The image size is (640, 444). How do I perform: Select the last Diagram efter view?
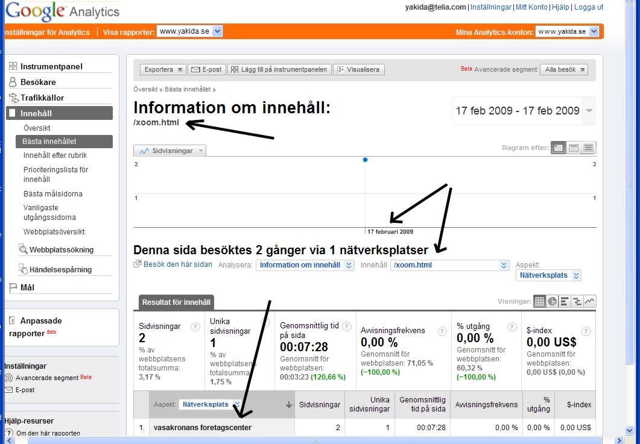click(588, 148)
